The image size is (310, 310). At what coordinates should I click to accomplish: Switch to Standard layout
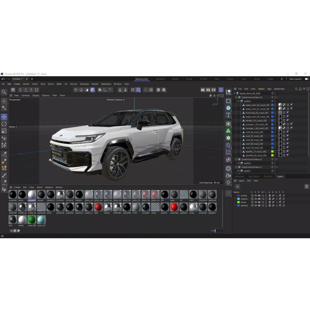pos(160,79)
